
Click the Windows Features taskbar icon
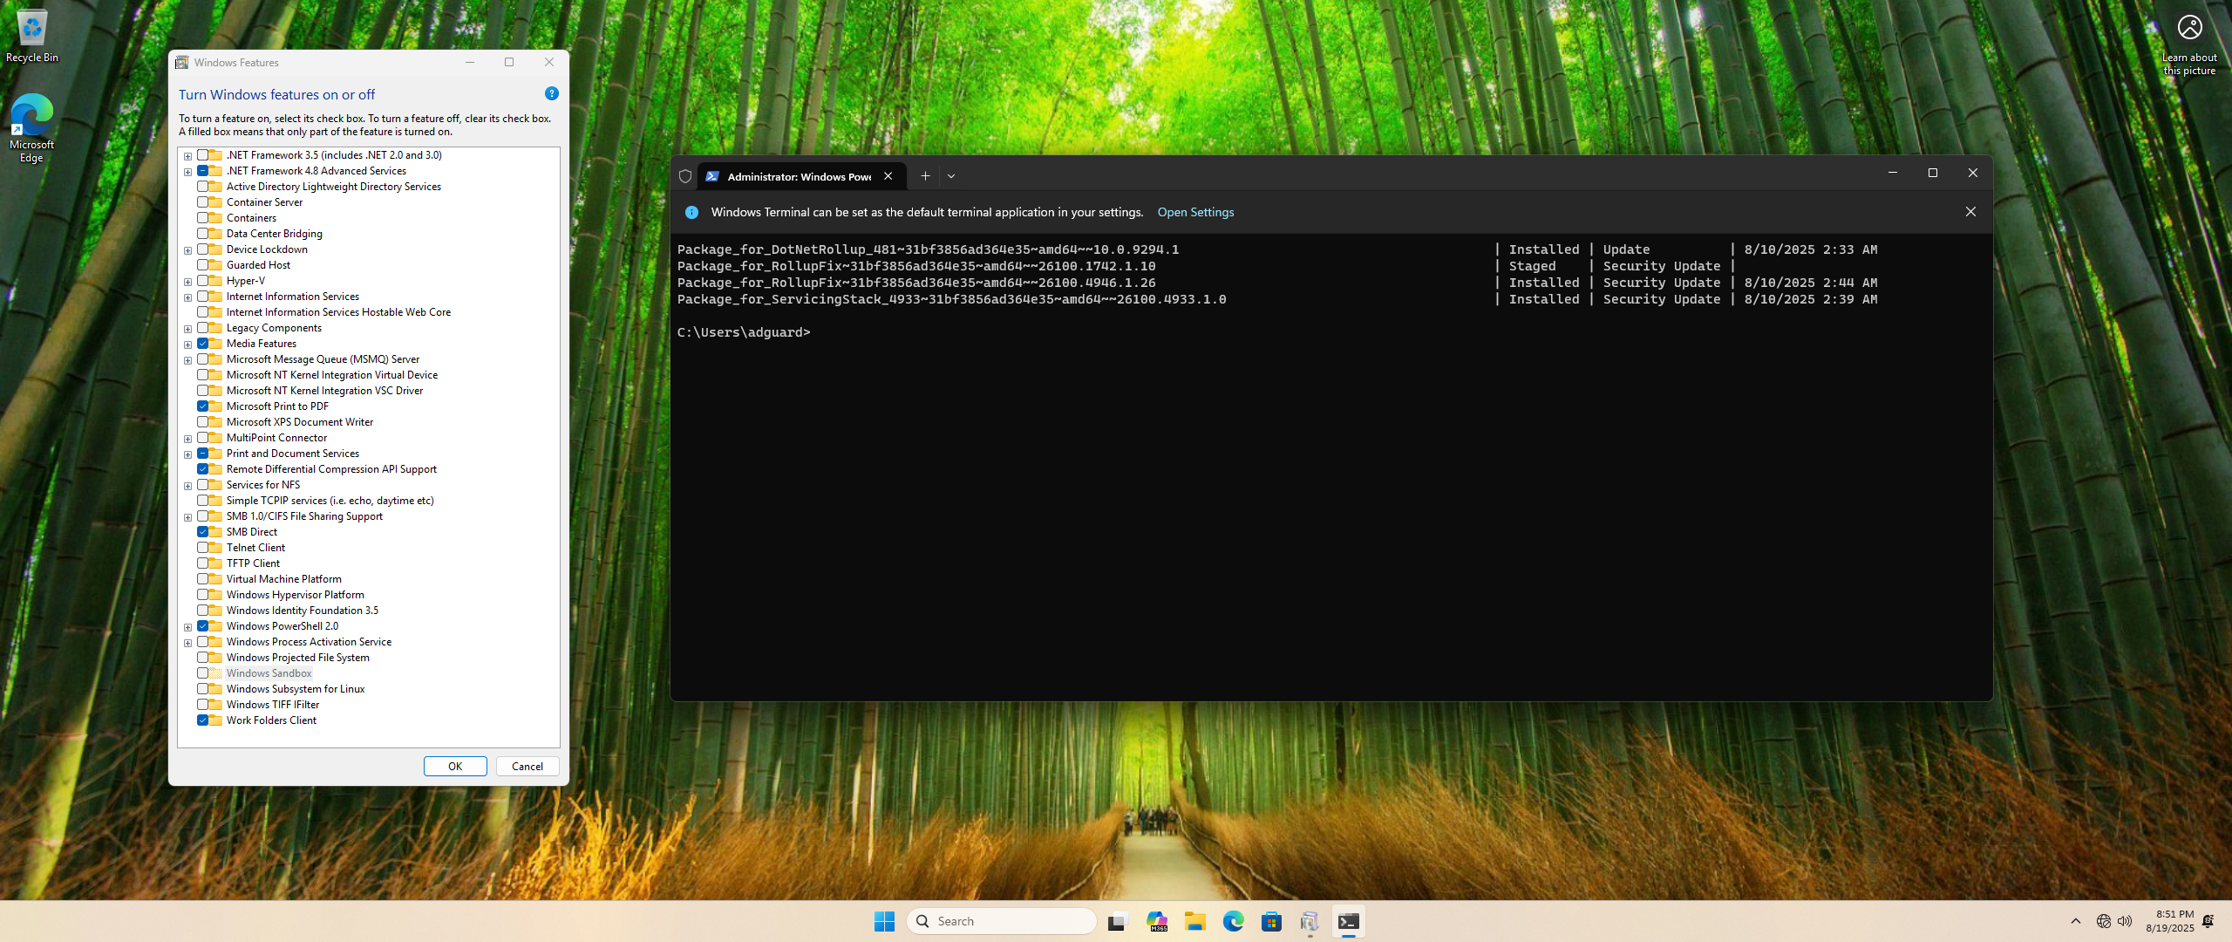coord(1310,921)
